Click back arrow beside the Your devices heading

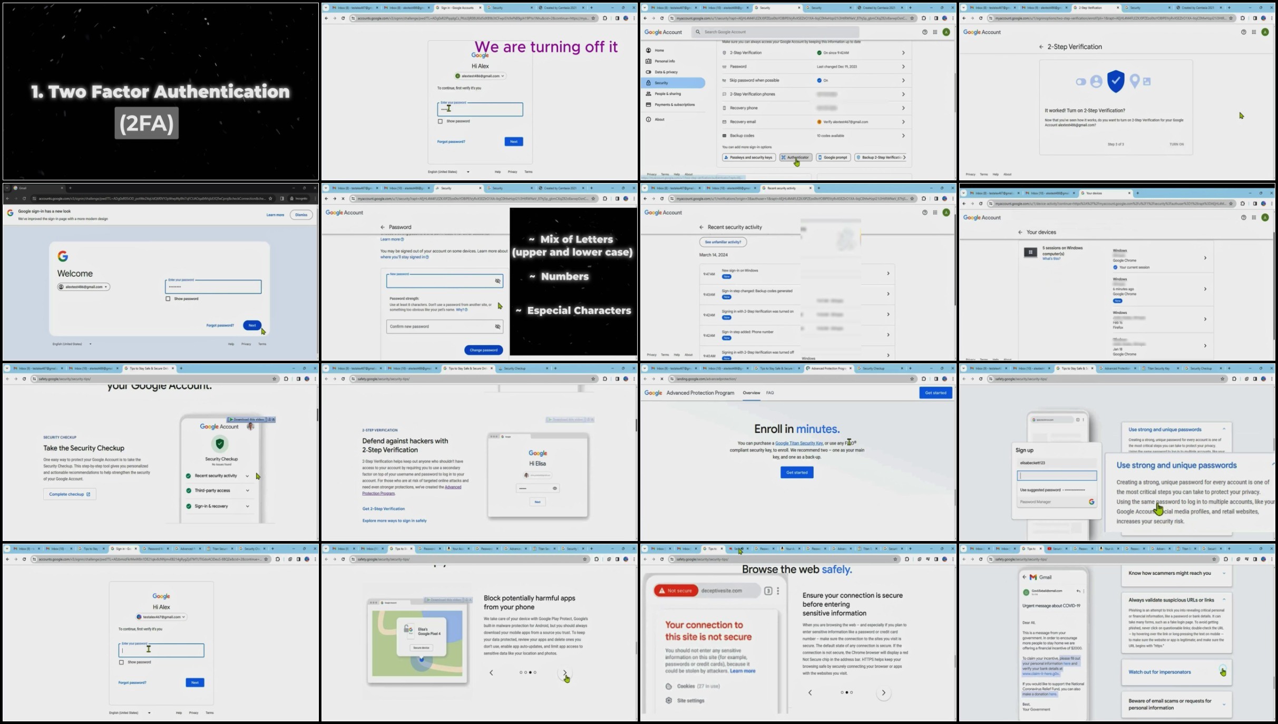click(x=1020, y=232)
